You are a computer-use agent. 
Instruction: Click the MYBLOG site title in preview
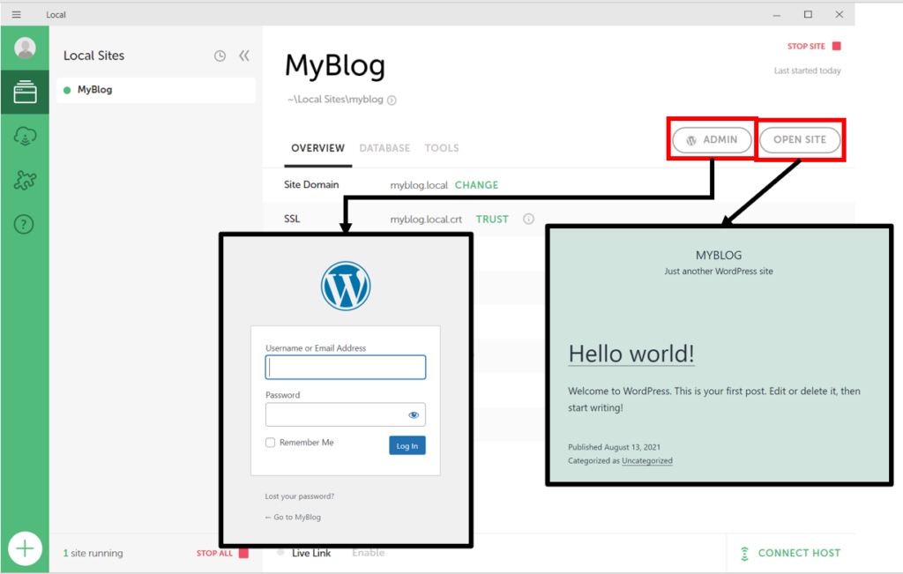click(719, 255)
